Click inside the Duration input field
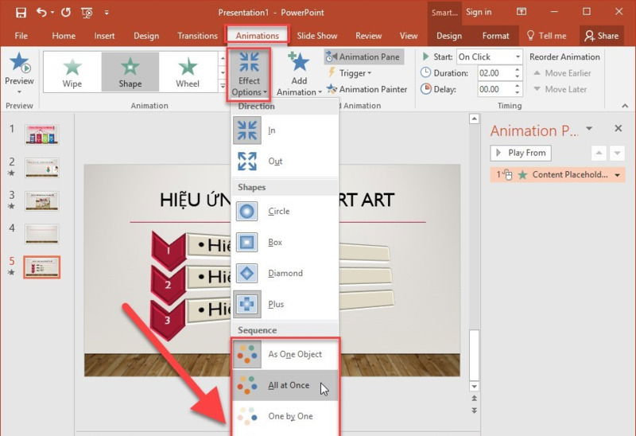 click(x=491, y=73)
